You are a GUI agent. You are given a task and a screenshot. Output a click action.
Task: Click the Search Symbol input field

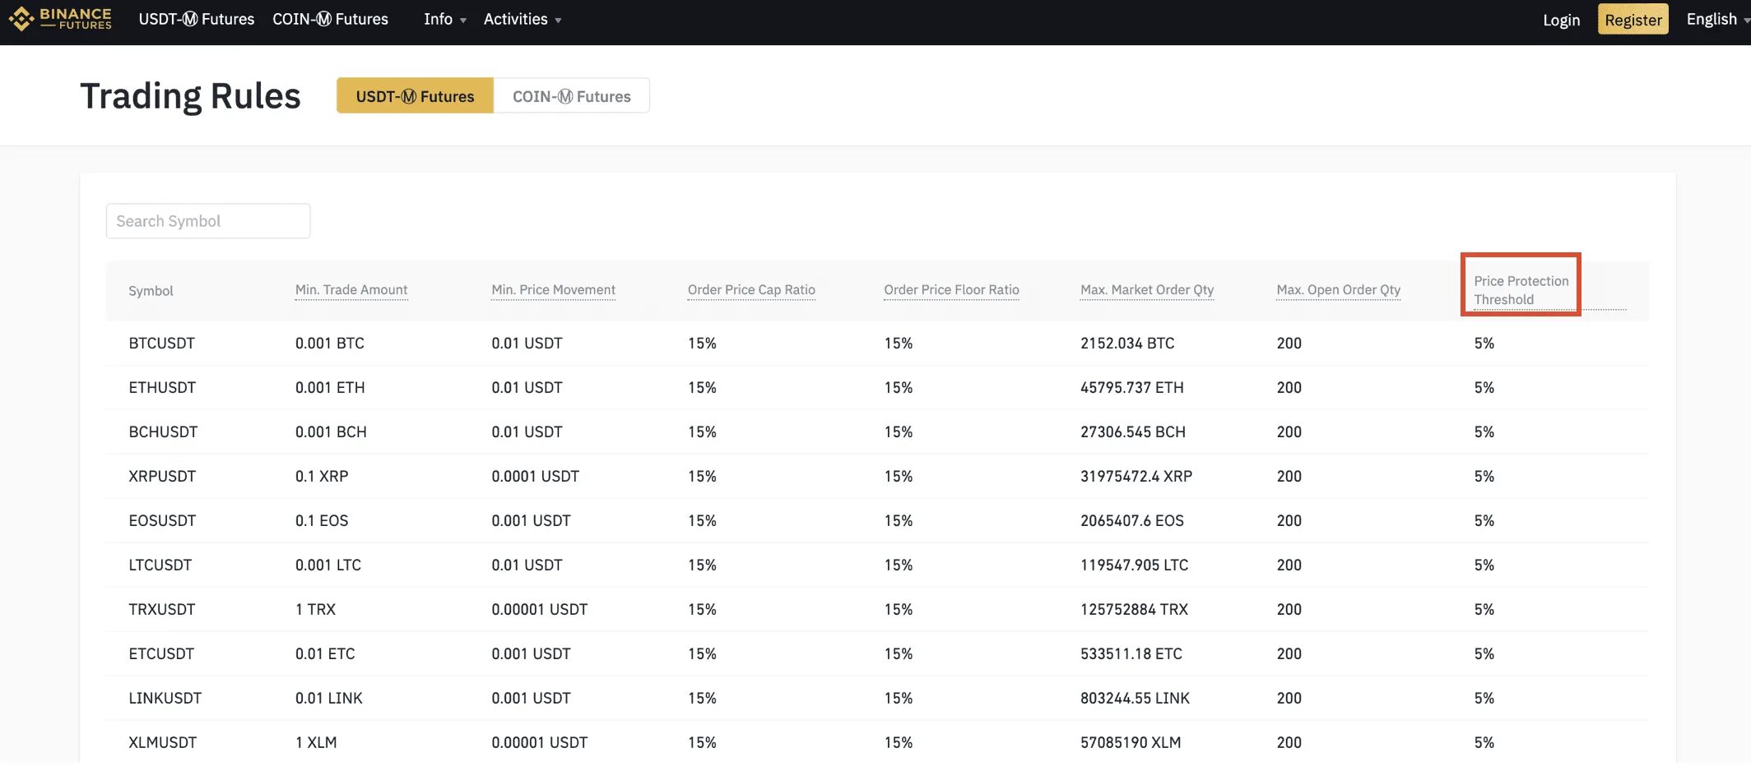[x=207, y=220]
